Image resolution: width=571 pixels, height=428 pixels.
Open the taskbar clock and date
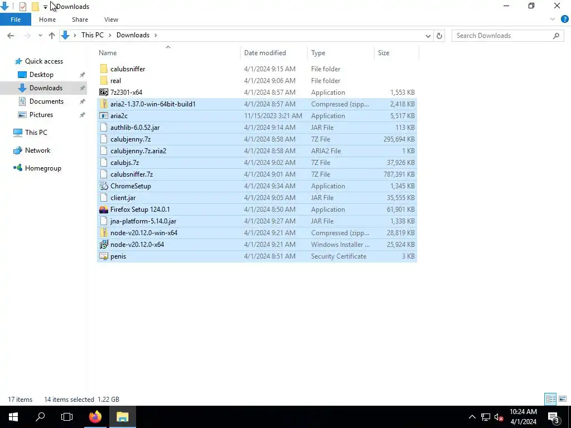523,417
